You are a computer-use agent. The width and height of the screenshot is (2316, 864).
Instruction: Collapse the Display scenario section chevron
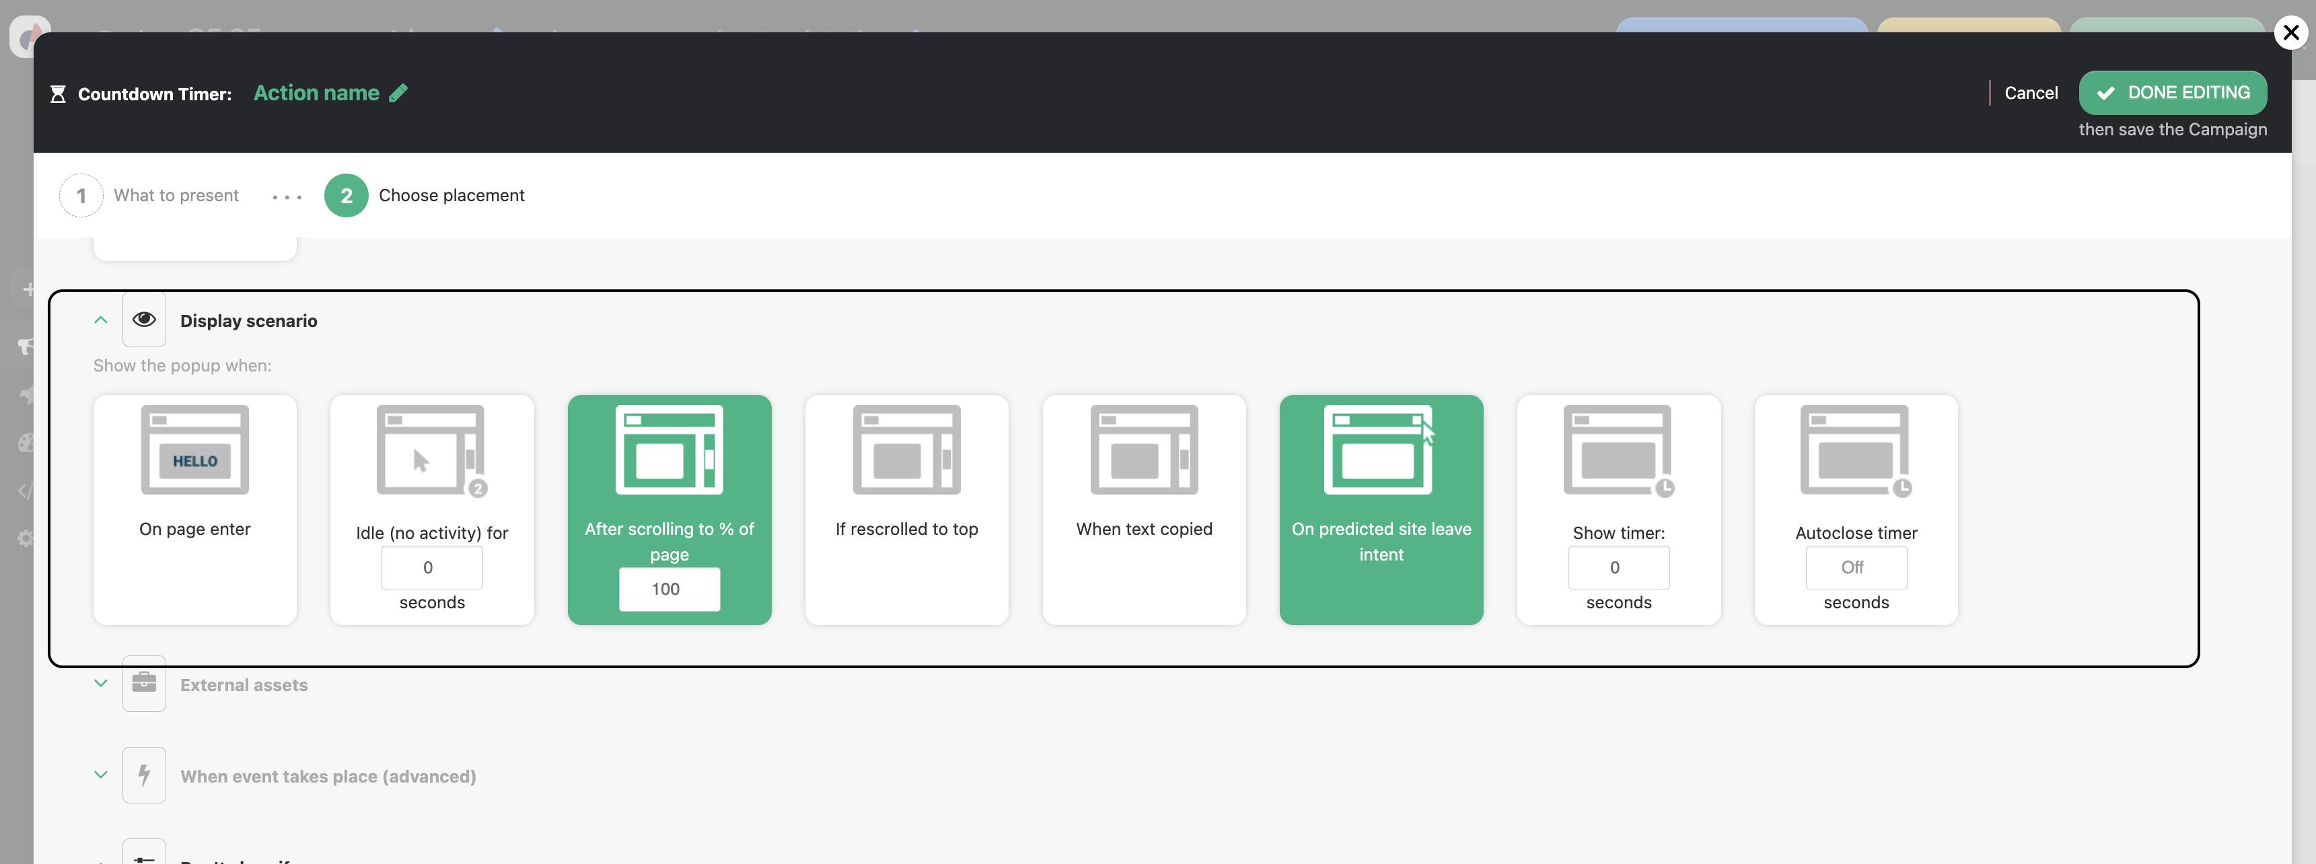(101, 320)
